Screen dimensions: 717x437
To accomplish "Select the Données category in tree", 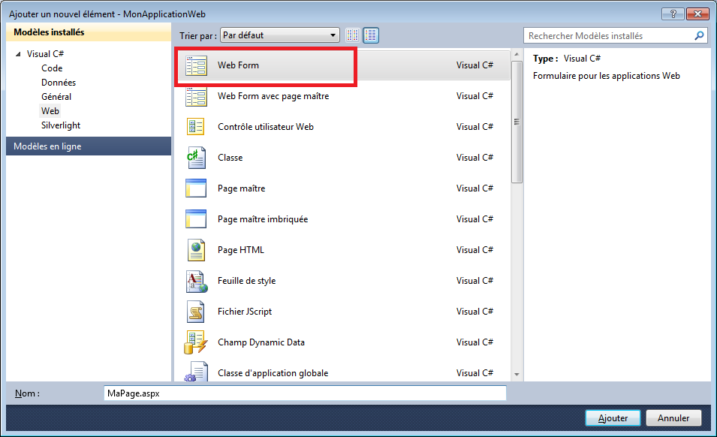I will 59,83.
